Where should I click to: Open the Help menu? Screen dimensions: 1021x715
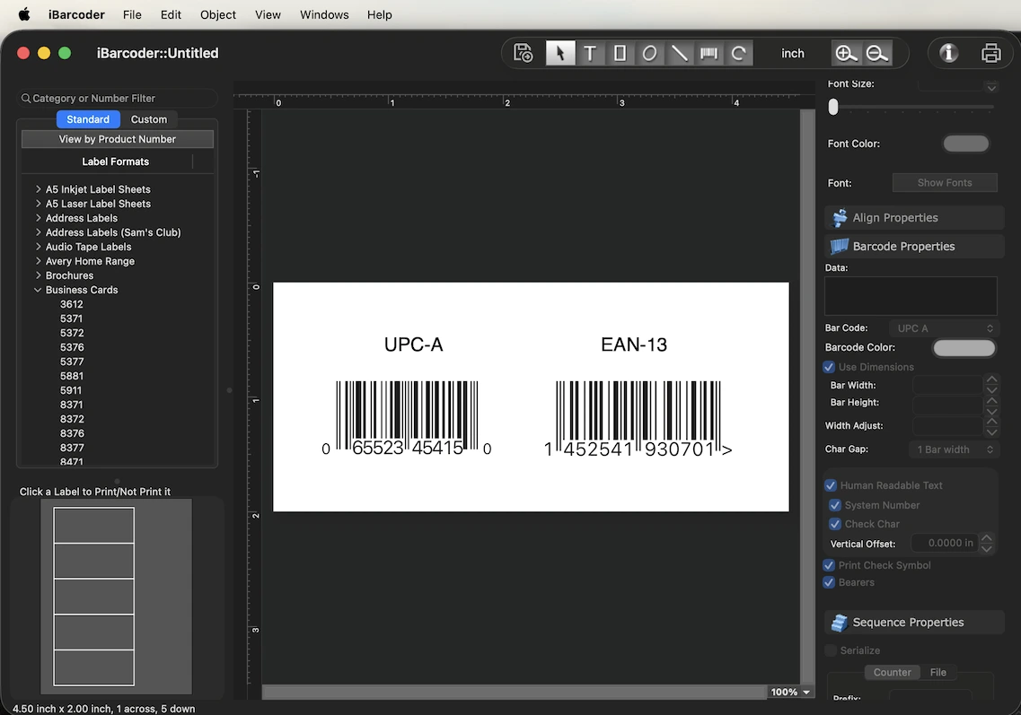tap(380, 14)
